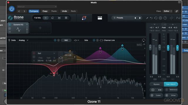Image resolution: width=188 pixels, height=105 pixels.
Task: Remove the Dynamic EQ module
Action: pos(27,24)
